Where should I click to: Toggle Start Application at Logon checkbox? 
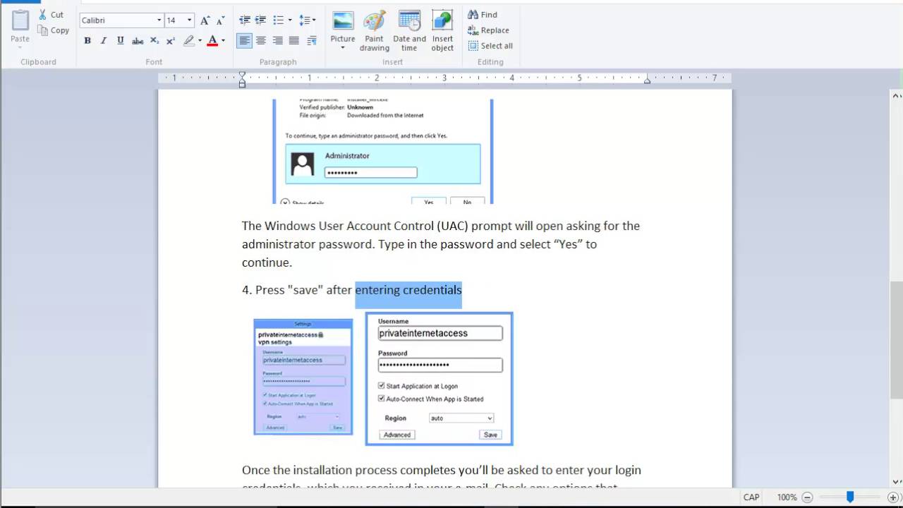[382, 386]
